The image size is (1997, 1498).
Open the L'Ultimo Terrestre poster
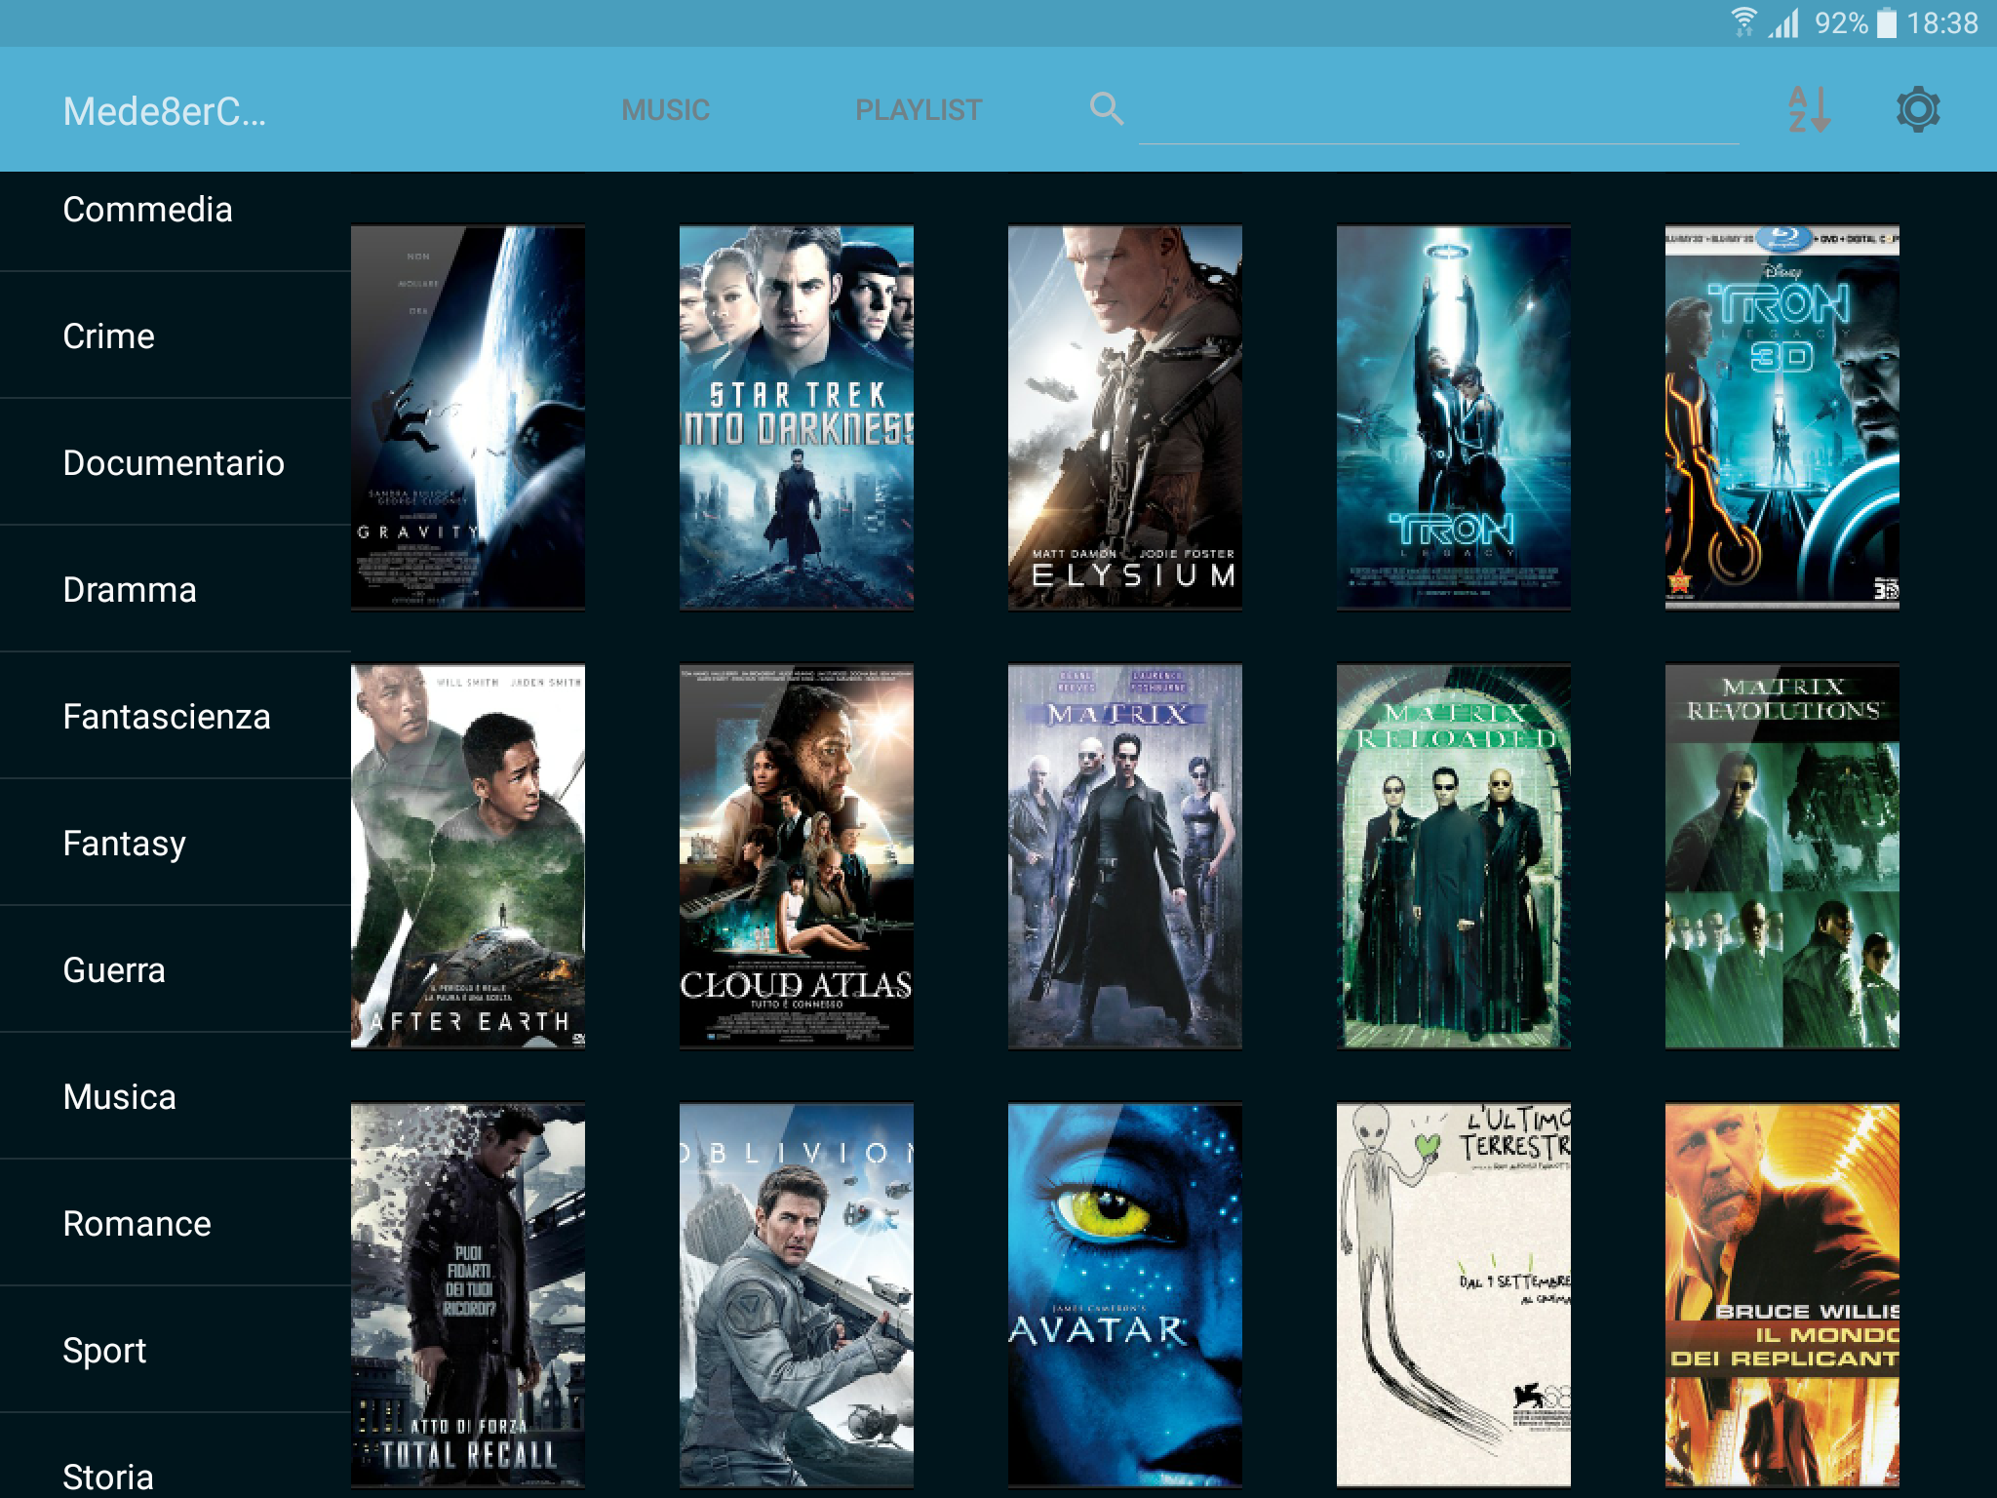click(x=1454, y=1295)
